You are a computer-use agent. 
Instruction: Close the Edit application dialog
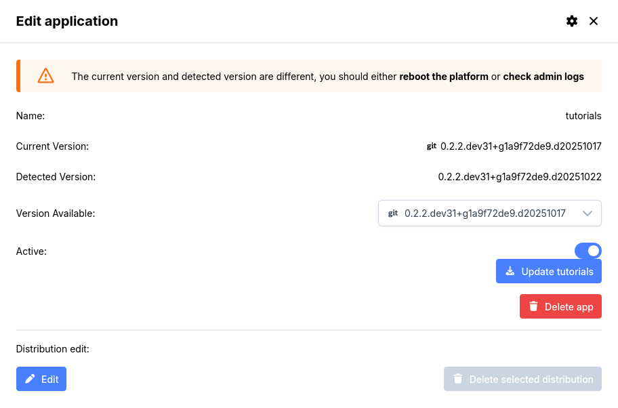[x=594, y=21]
